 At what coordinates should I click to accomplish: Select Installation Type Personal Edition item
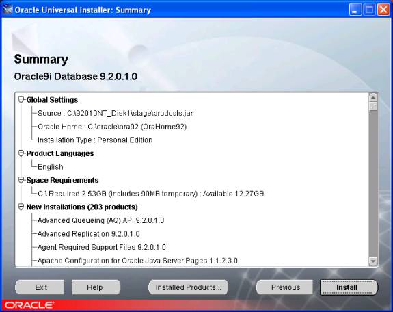point(95,140)
